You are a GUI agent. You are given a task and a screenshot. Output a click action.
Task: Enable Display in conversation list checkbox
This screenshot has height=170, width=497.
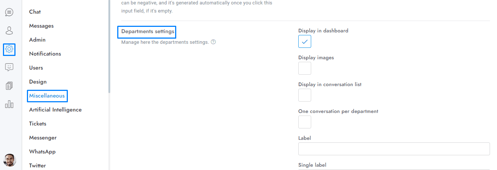pyautogui.click(x=305, y=95)
